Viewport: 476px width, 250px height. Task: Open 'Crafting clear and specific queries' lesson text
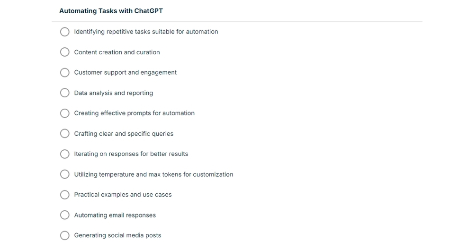pos(124,134)
